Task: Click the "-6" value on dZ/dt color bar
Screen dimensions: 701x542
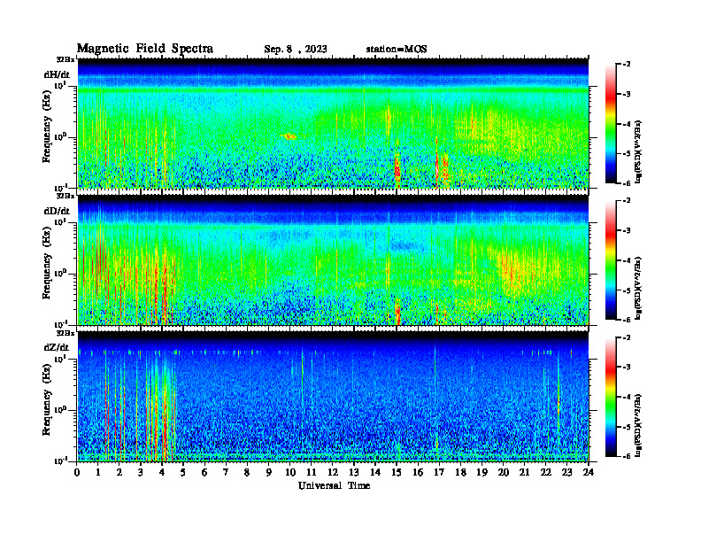Action: tap(627, 456)
